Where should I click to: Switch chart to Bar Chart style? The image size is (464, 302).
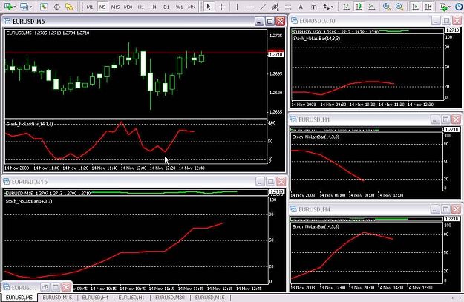tap(346, 7)
